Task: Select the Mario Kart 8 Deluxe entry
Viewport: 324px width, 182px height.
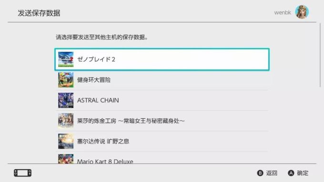Action: [x=162, y=158]
